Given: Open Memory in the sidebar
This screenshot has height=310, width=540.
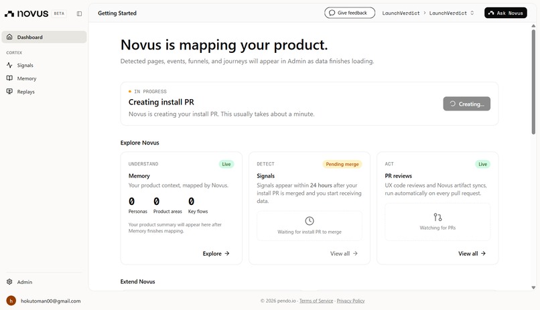Looking at the screenshot, I should pos(44,78).
